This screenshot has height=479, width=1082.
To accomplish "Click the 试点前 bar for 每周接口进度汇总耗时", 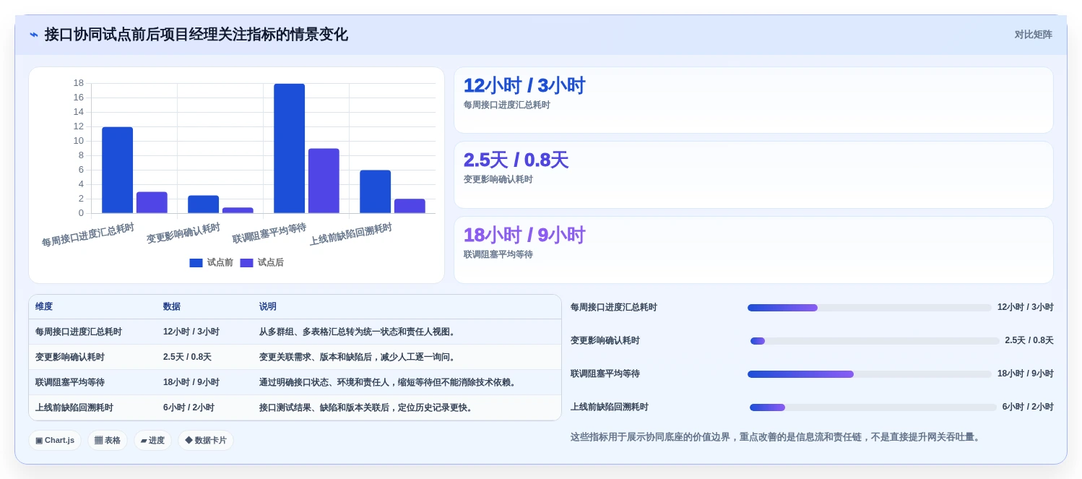I will point(117,170).
